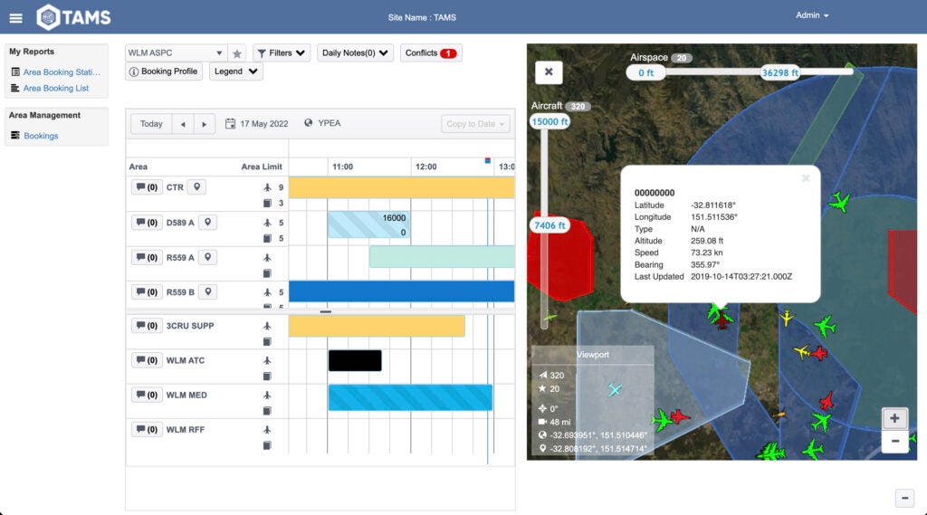Go to next day arrow
The height and width of the screenshot is (515, 927).
[205, 124]
